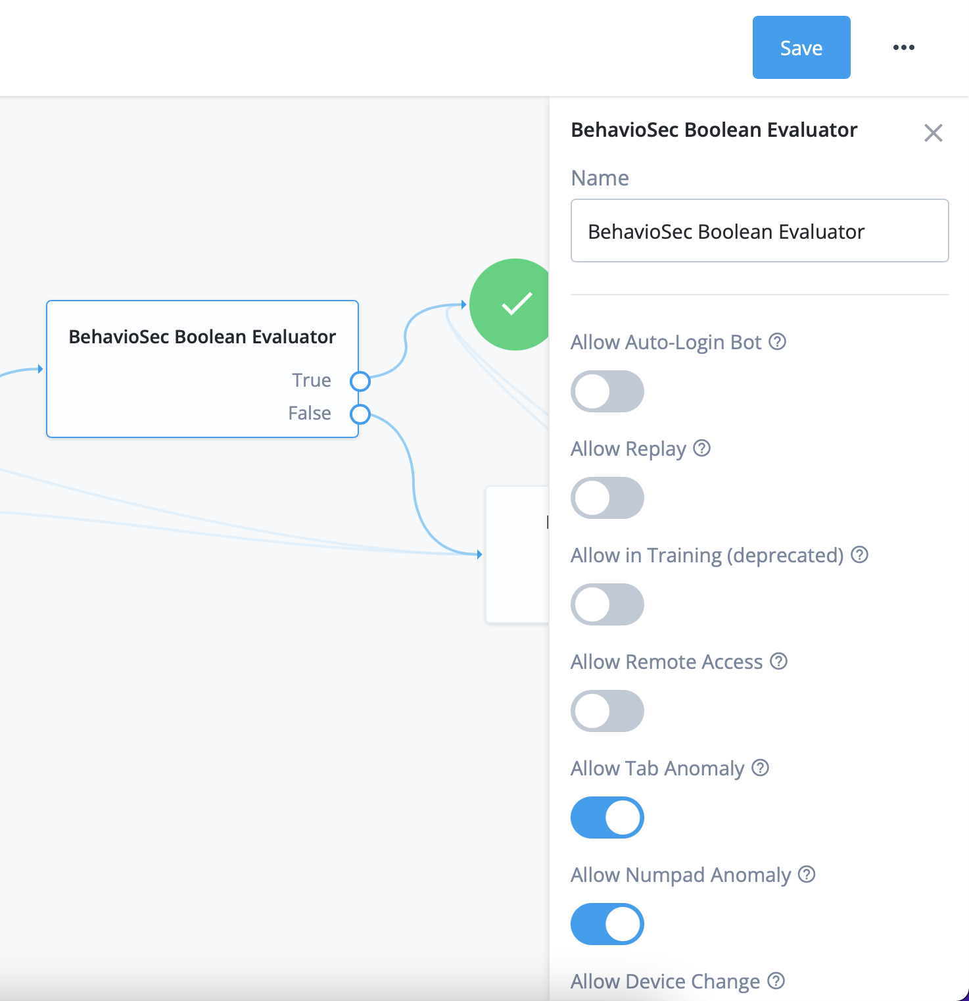Screen dimensions: 969x1001
Task: Show help for Allow in Training (deprecated)
Action: (860, 555)
